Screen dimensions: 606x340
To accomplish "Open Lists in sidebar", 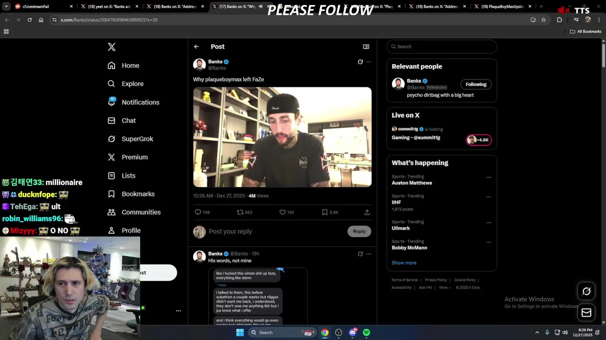I will (x=122, y=176).
